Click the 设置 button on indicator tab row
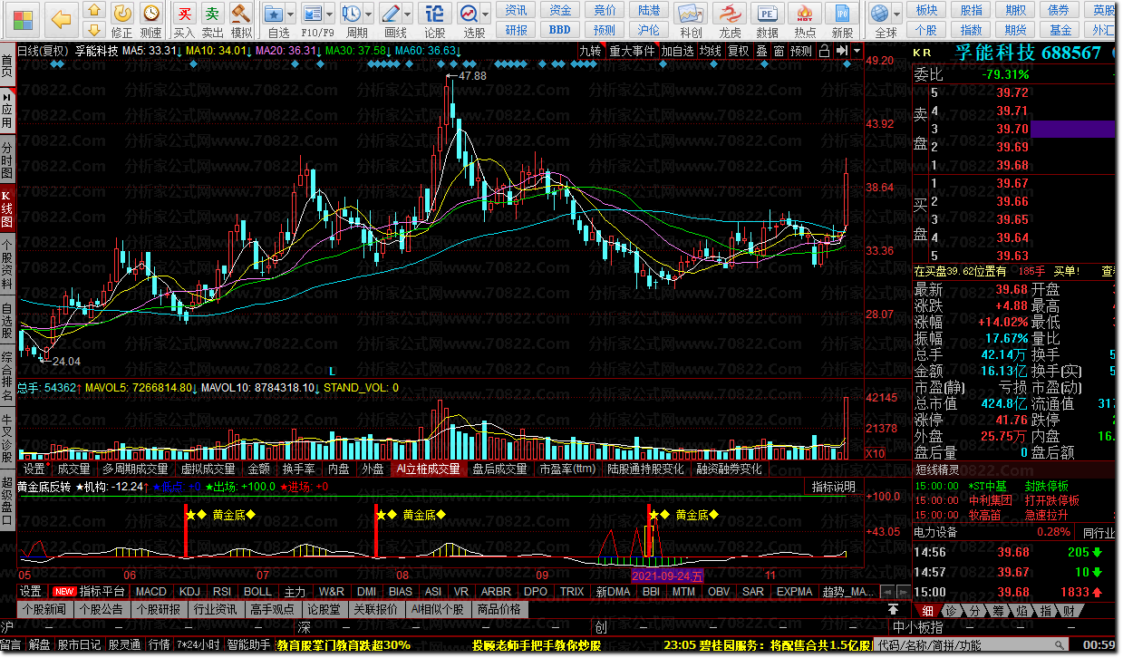1123x658 pixels. 30,591
